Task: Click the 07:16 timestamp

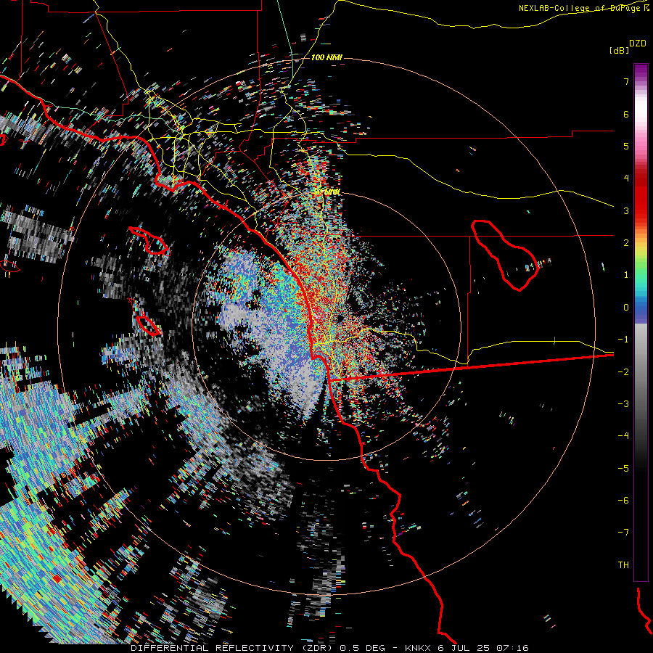Action: (514, 648)
